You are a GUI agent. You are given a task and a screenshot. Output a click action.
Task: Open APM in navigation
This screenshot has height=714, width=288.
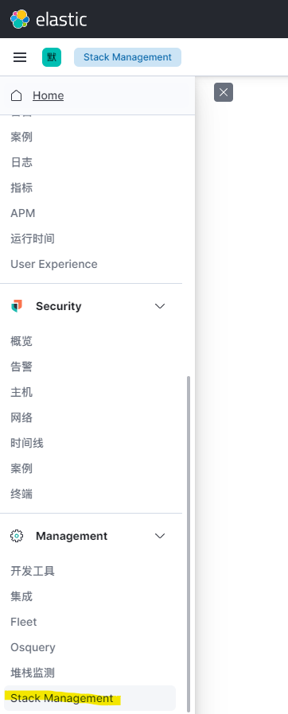pyautogui.click(x=23, y=213)
